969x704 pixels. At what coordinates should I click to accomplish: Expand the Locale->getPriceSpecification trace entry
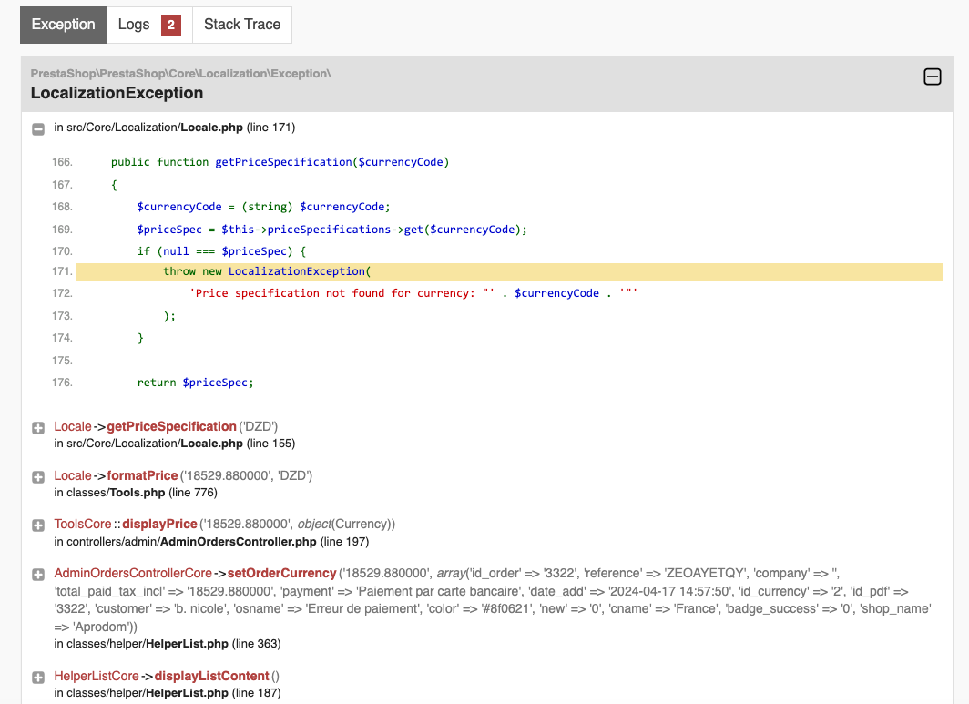pyautogui.click(x=38, y=428)
